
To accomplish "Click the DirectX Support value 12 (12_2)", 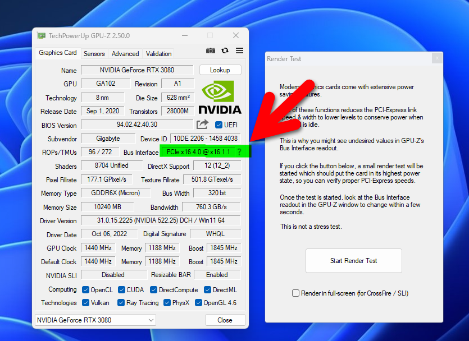I will 217,165.
